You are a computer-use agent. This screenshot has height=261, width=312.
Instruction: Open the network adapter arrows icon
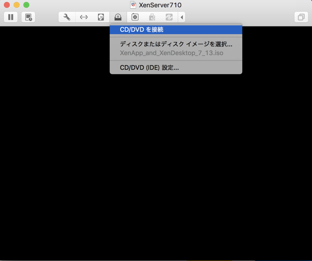click(84, 17)
